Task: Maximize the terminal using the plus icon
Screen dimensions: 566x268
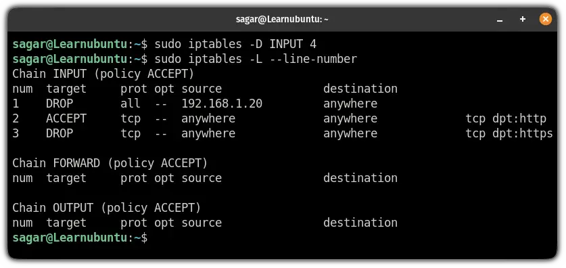Action: 522,19
